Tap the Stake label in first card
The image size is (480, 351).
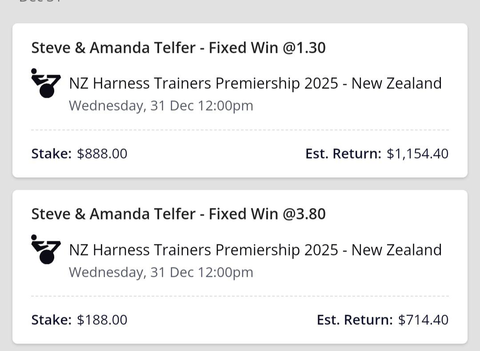pos(52,154)
